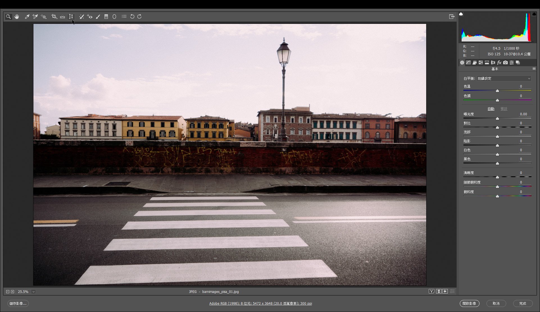Click the 色調 tint slider handle
540x312 pixels.
(x=497, y=100)
